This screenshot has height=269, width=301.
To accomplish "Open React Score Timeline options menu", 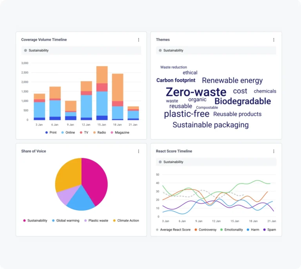I will click(274, 151).
